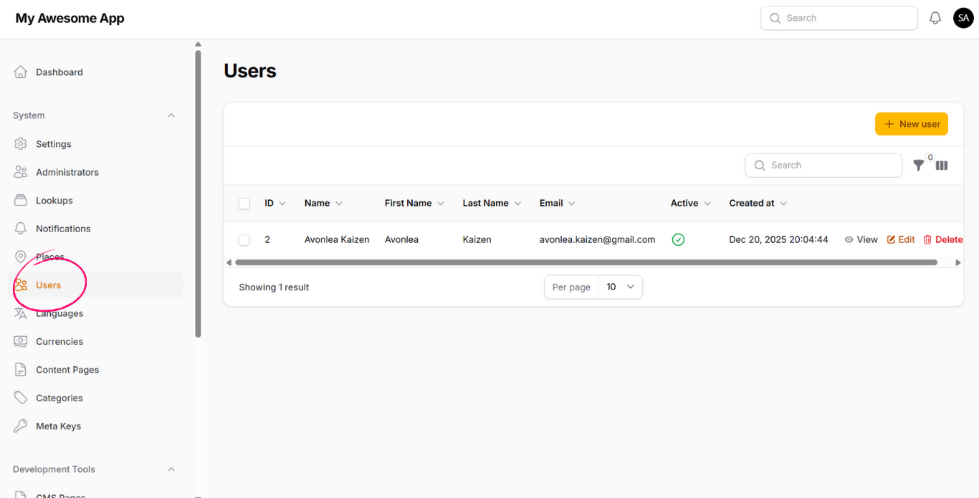
Task: Click the Meta Keys key icon
Action: pyautogui.click(x=21, y=426)
